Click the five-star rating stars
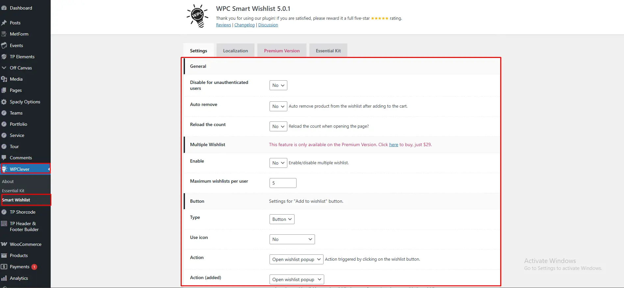Viewport: 624px width, 288px height. click(379, 18)
